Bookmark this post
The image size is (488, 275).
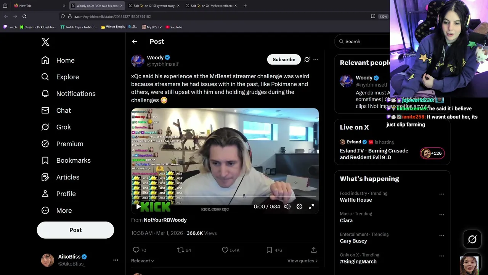(269, 250)
